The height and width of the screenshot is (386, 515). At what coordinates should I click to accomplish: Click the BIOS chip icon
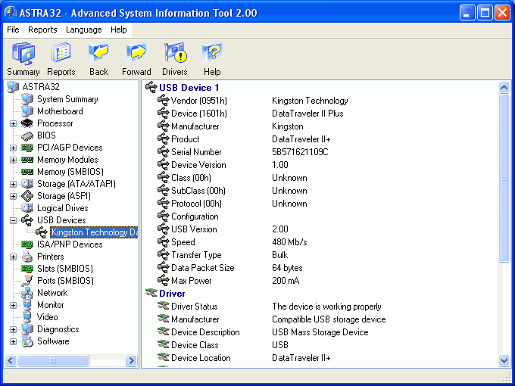[x=27, y=135]
